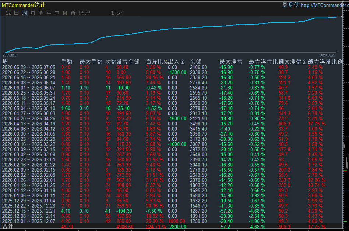349x231 pixels.
Task: Click the 余额 column header
Action: coord(196,62)
